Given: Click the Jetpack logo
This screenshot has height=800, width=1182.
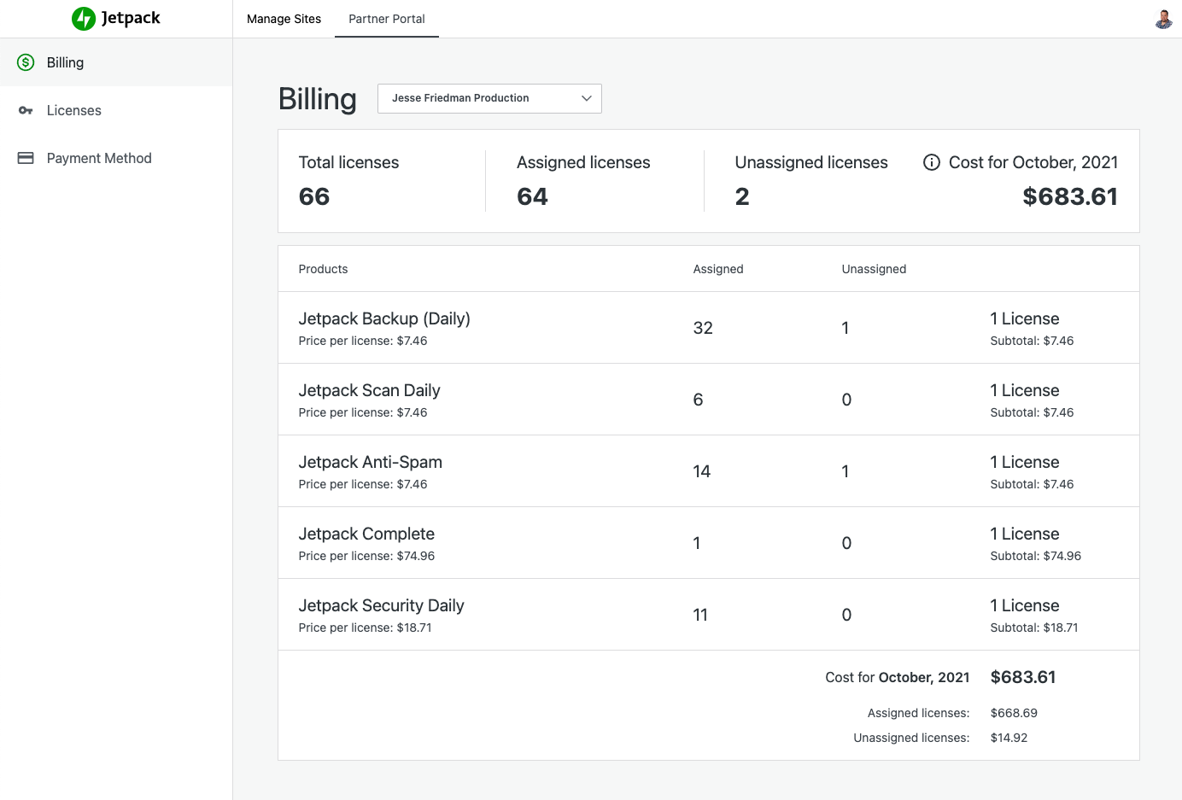Looking at the screenshot, I should click(x=115, y=18).
